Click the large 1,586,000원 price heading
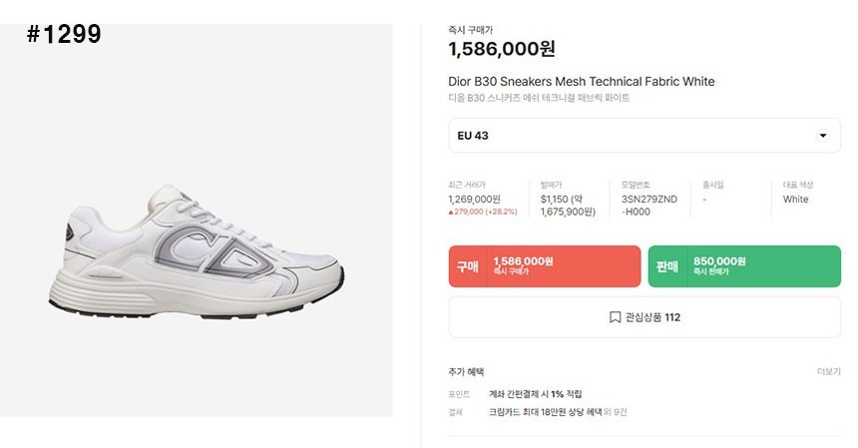This screenshot has height=448, width=858. pos(502,49)
